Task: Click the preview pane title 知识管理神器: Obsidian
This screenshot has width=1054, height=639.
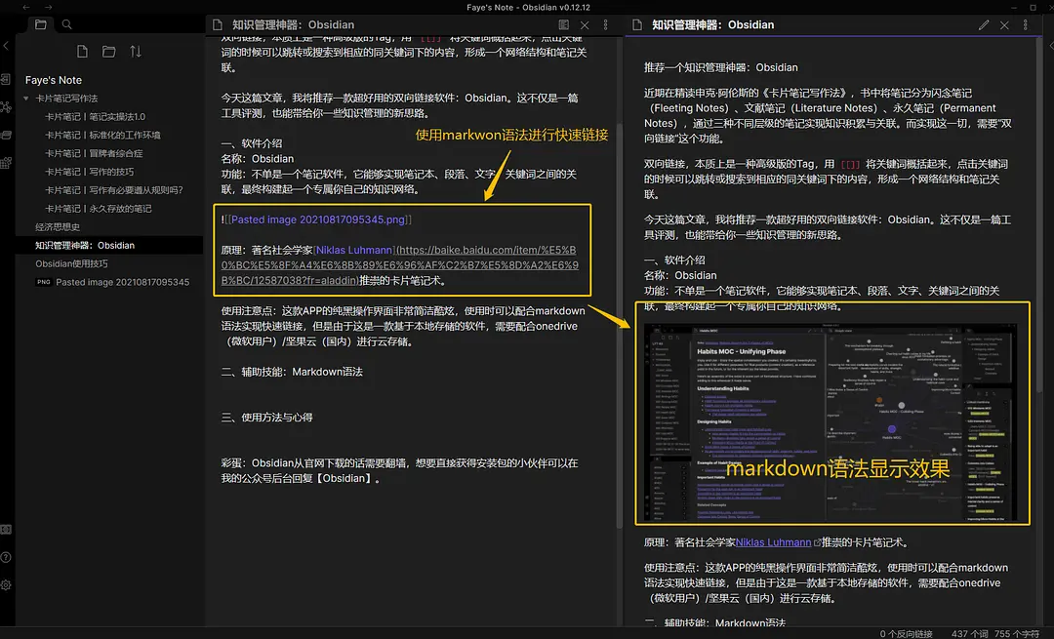Action: click(713, 24)
